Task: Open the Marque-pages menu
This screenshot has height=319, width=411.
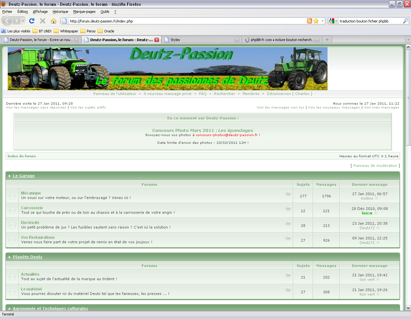Action: 84,12
